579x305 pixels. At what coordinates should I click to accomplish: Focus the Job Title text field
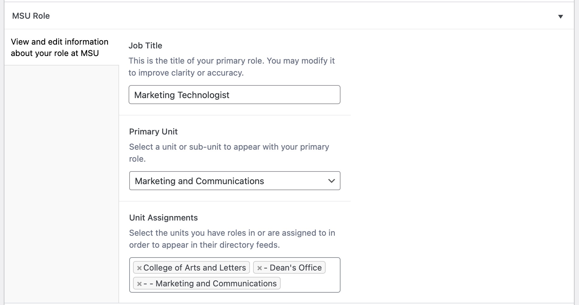click(x=234, y=95)
